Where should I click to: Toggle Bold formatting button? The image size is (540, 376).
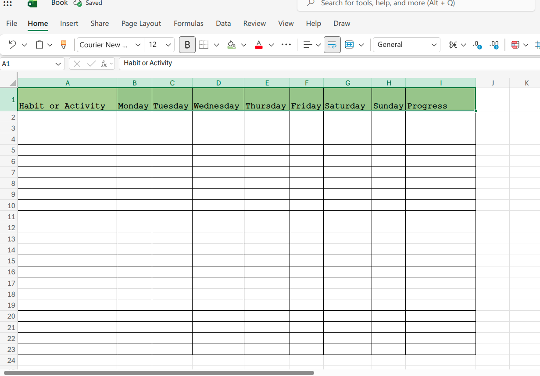[187, 45]
